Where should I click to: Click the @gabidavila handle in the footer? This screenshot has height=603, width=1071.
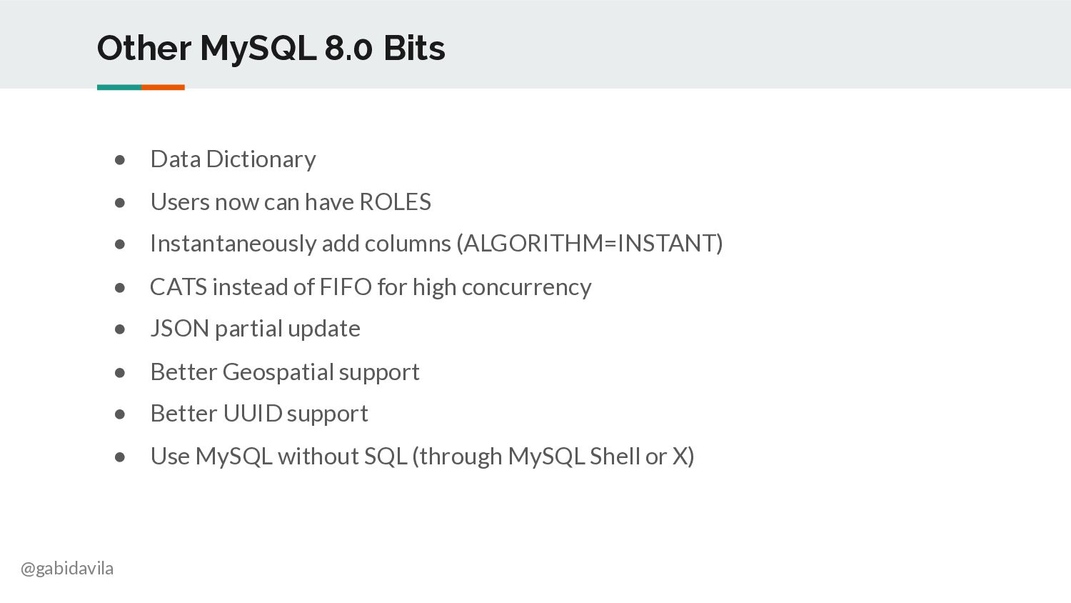tap(67, 569)
